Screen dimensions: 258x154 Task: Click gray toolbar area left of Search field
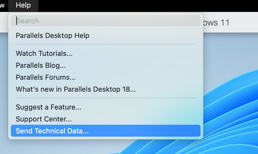pos(4,23)
